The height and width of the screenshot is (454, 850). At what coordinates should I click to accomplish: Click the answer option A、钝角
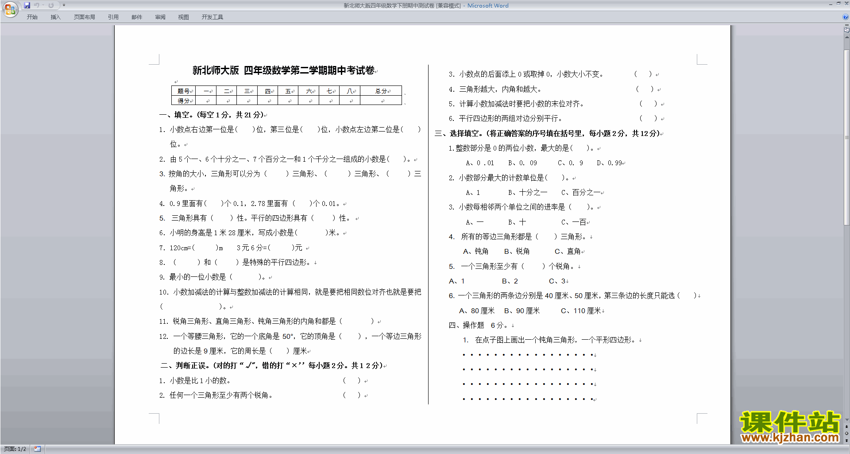click(x=476, y=252)
